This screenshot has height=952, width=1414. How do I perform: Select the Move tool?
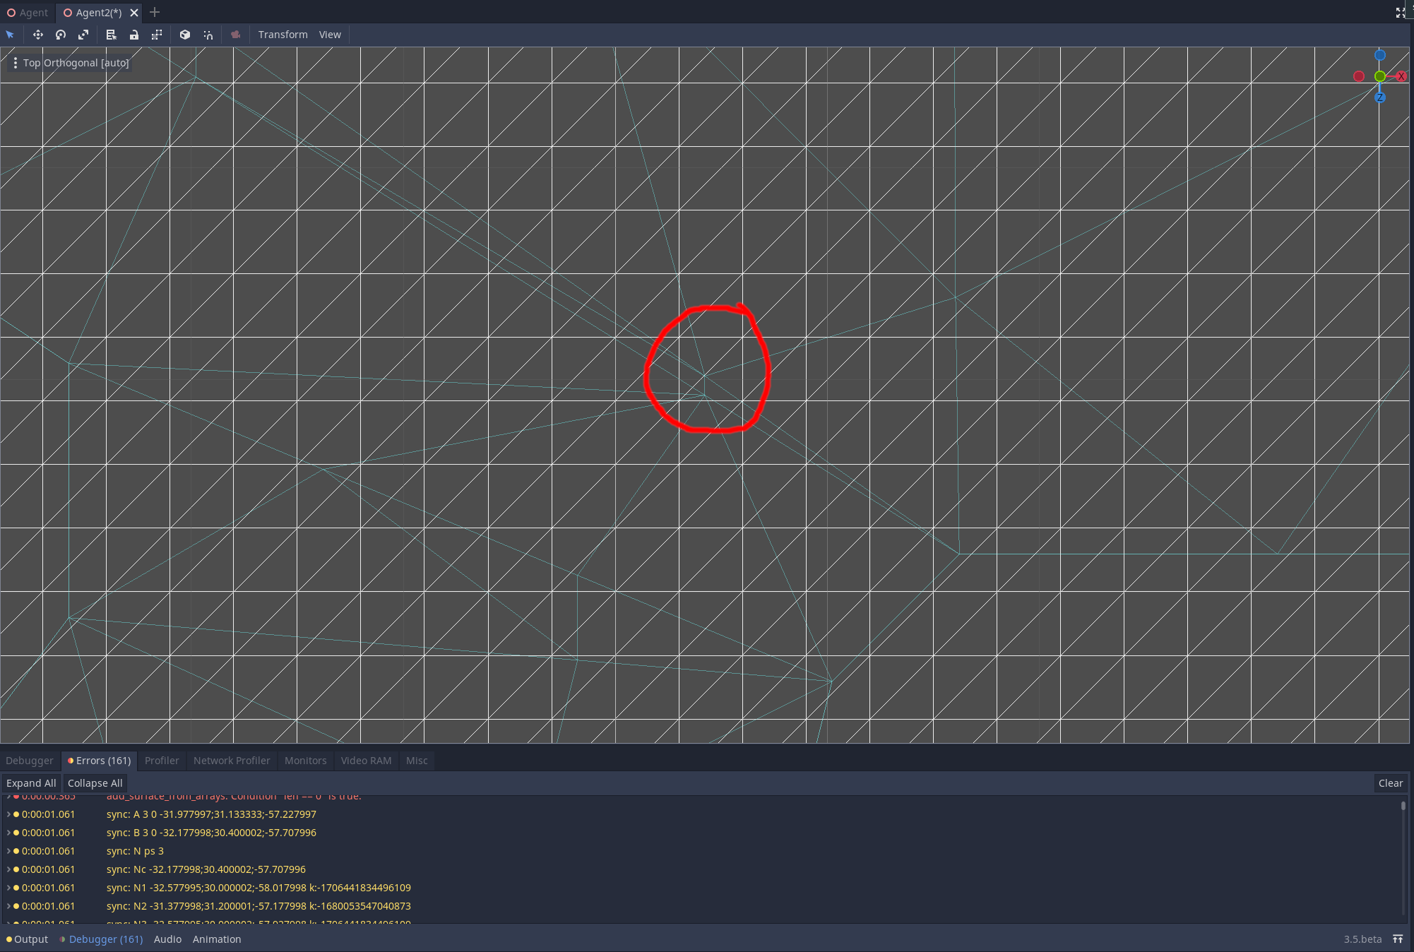(x=38, y=34)
